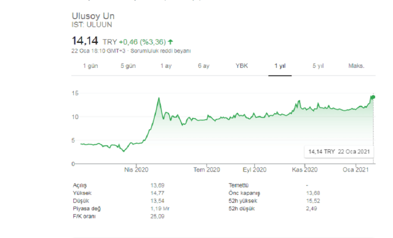Switch chart to 5 yıl
This screenshot has height=238, width=393.
(317, 65)
